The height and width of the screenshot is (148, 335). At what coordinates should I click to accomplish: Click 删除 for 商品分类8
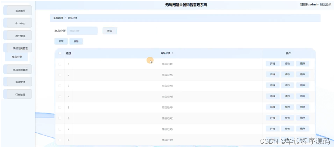tap(303, 64)
